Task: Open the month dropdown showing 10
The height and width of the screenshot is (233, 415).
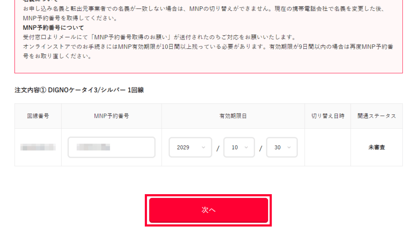Action: [239, 147]
